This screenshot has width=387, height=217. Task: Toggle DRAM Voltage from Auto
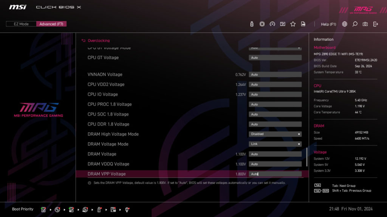pos(275,154)
